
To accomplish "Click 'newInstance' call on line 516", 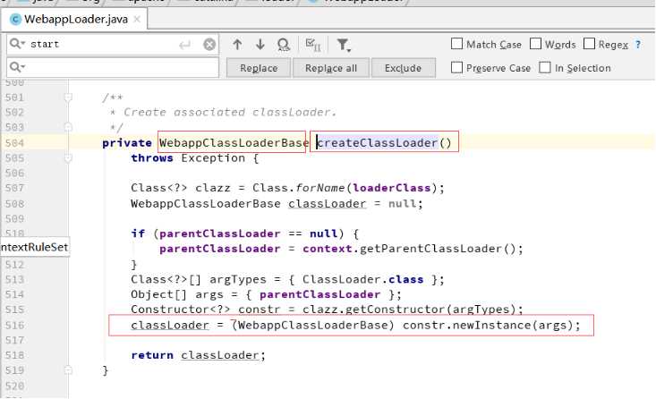I will (491, 325).
